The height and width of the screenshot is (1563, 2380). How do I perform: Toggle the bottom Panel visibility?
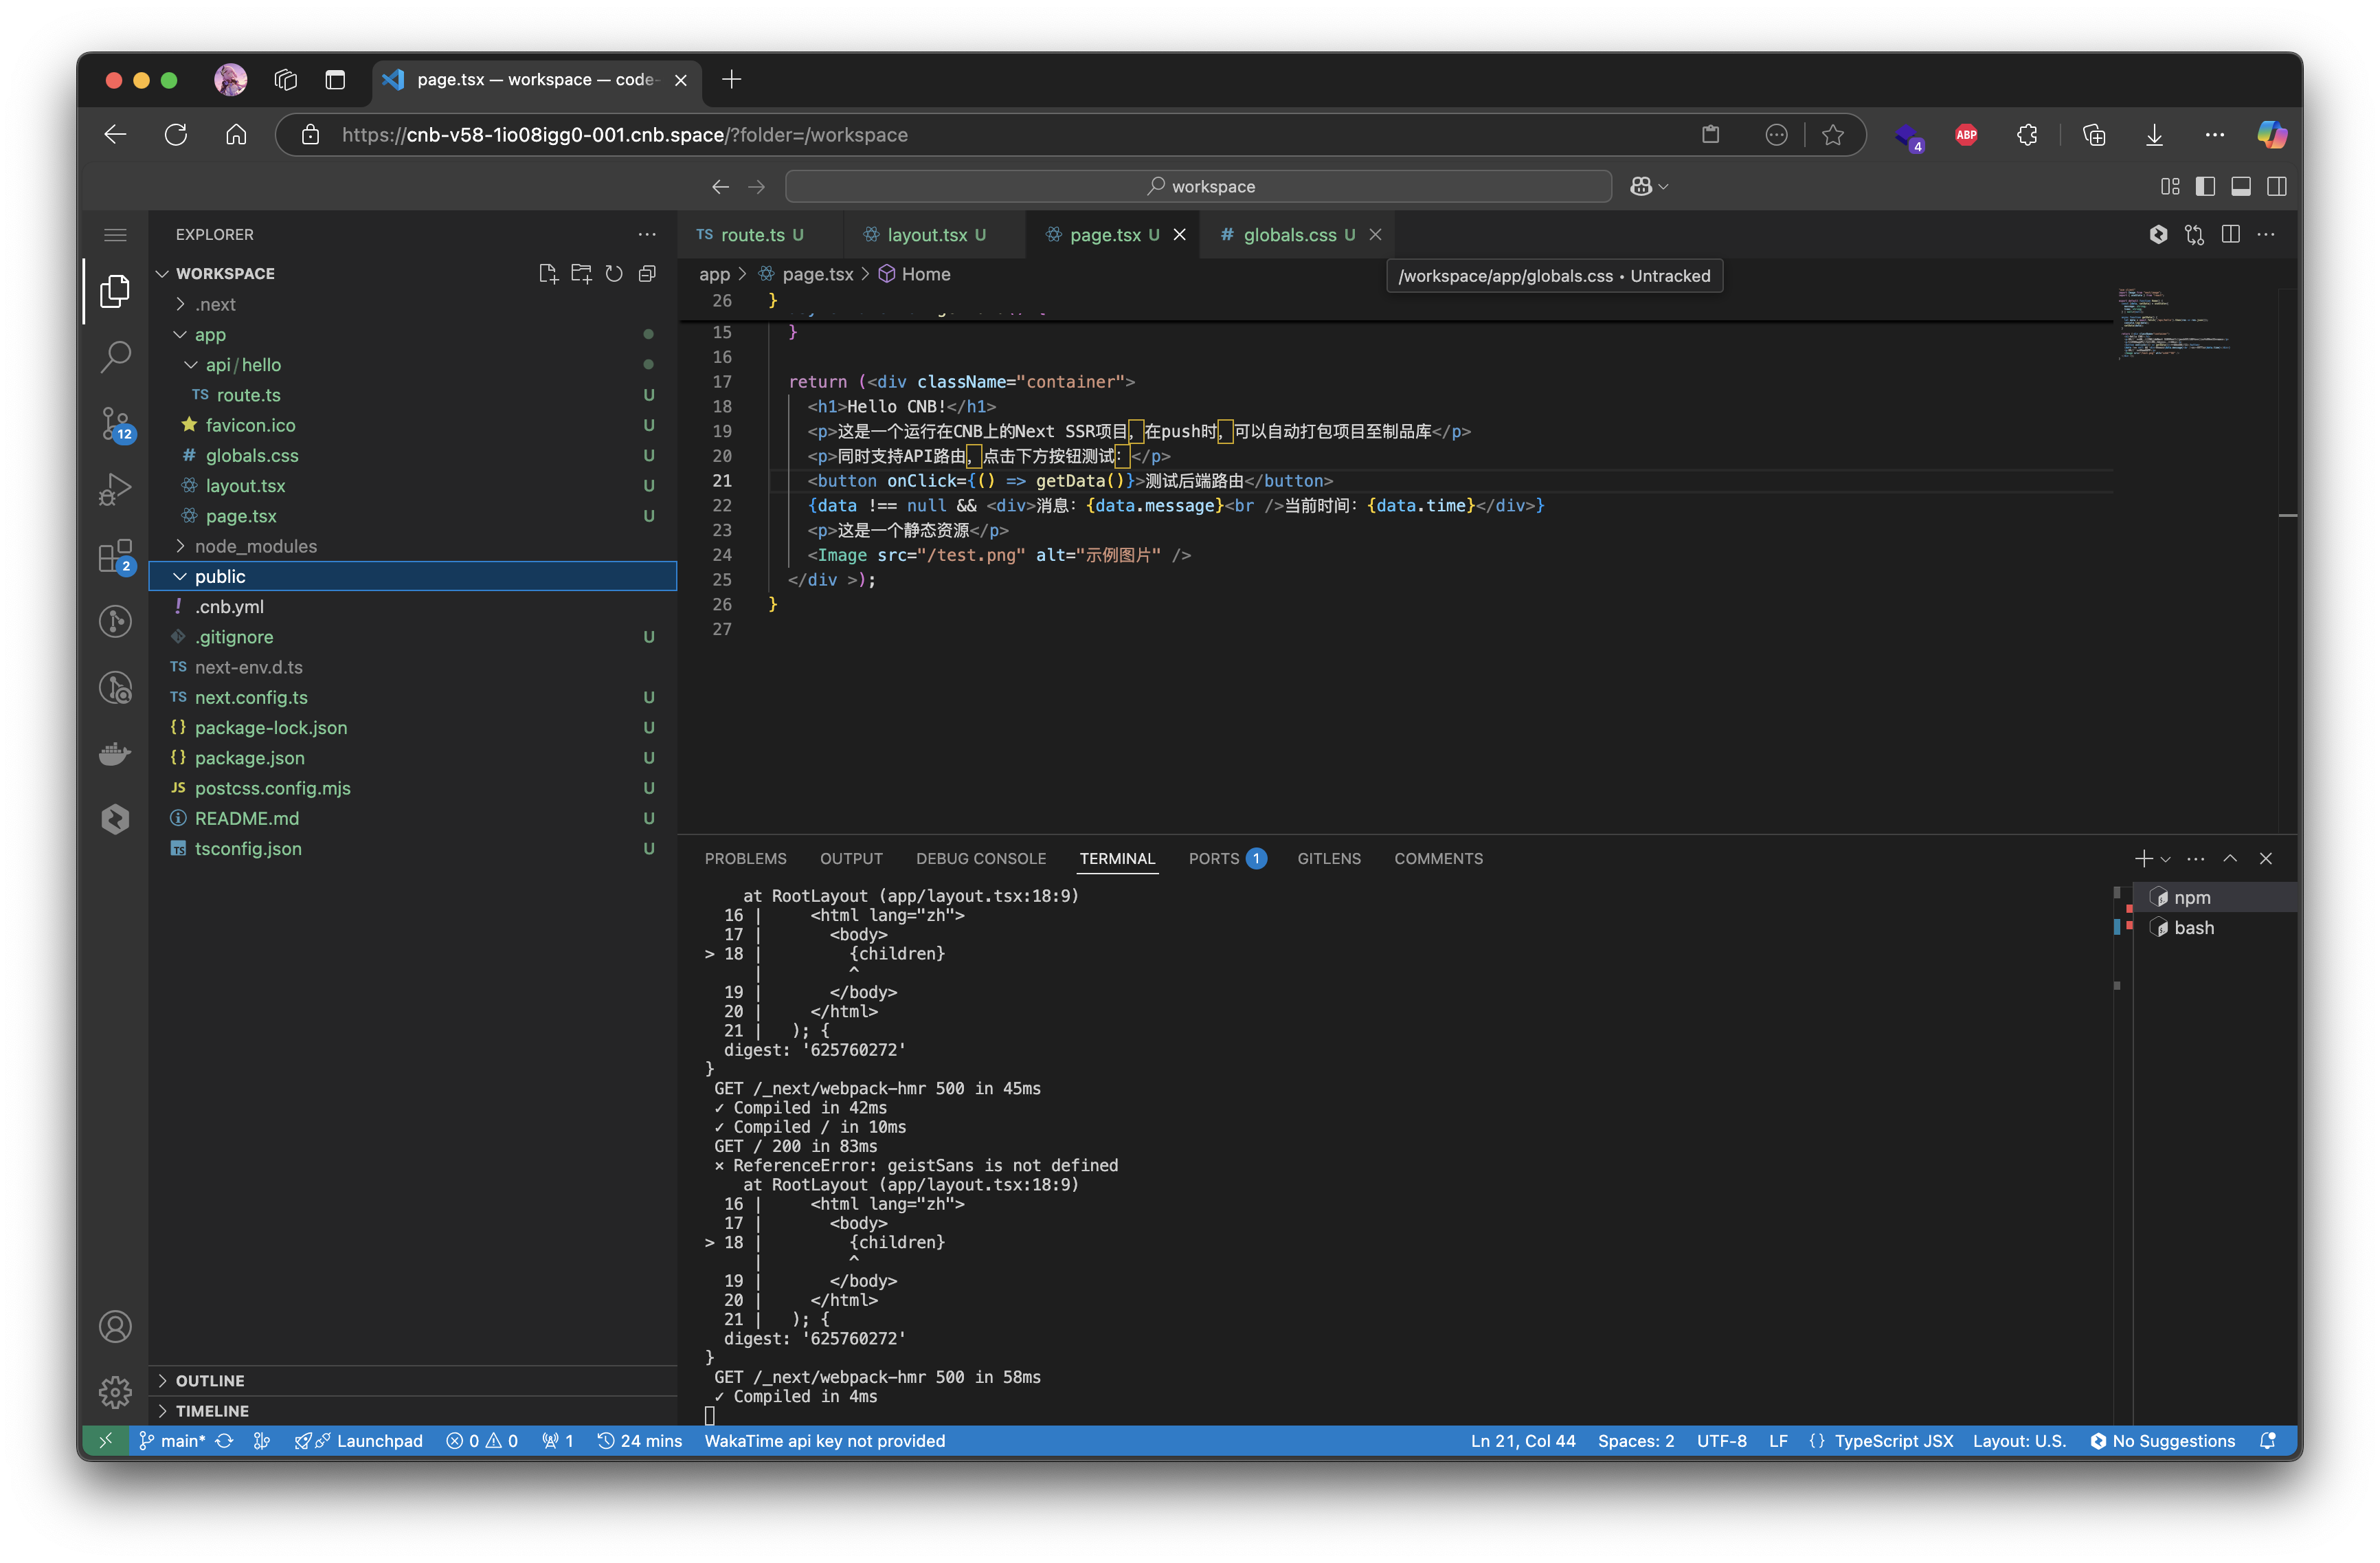coord(2241,186)
